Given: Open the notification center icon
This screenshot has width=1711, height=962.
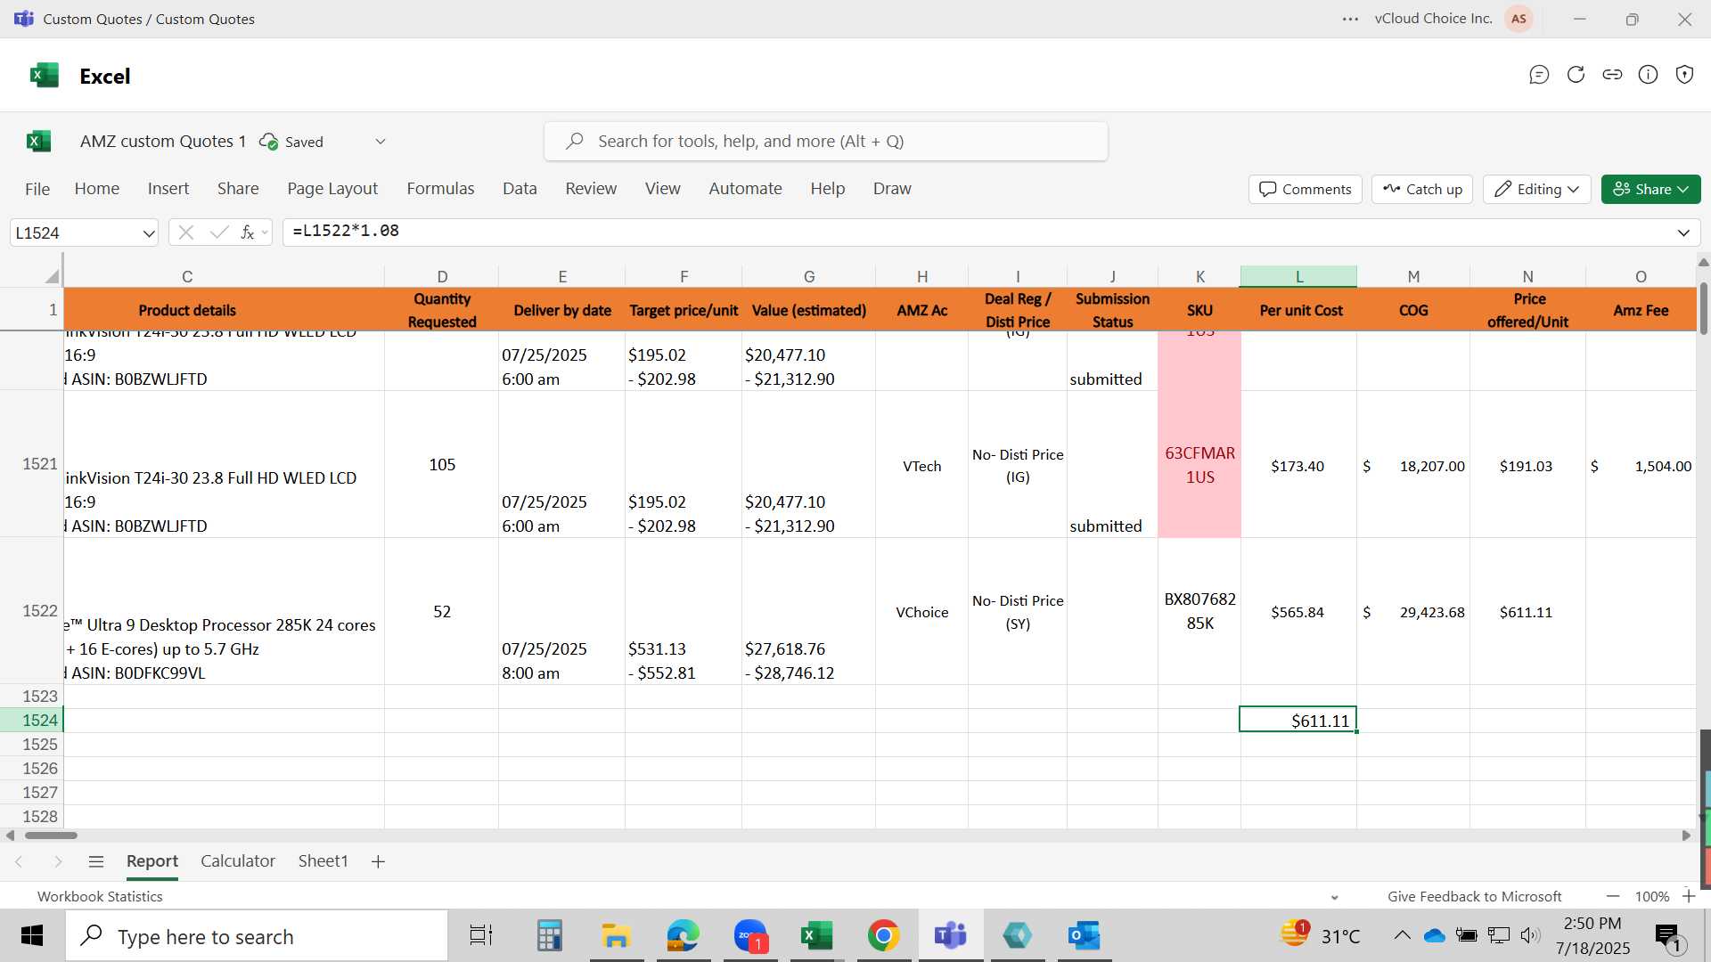Looking at the screenshot, I should pyautogui.click(x=1669, y=936).
